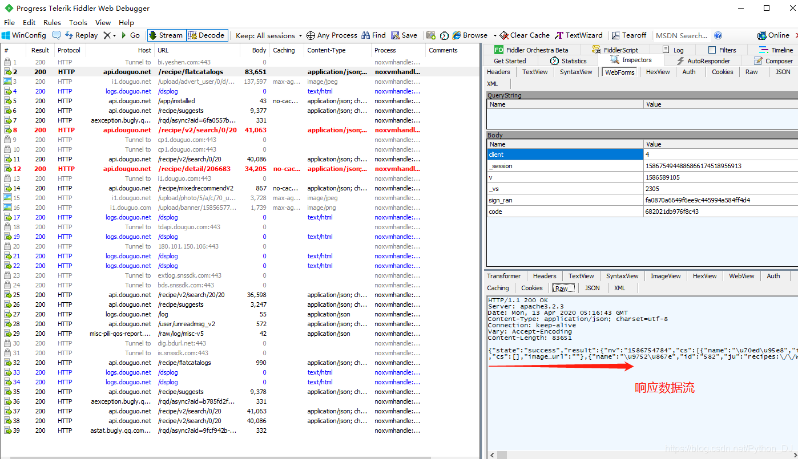Click the comment bubble toolbar icon
This screenshot has width=798, height=459.
[x=57, y=35]
